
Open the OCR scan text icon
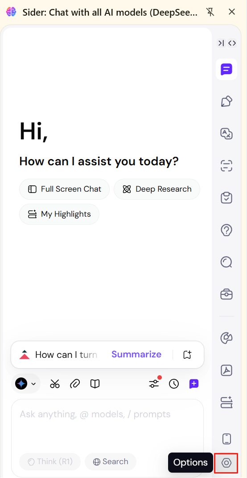tap(226, 166)
